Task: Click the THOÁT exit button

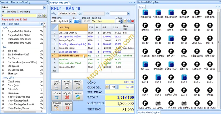Action: coord(67,106)
